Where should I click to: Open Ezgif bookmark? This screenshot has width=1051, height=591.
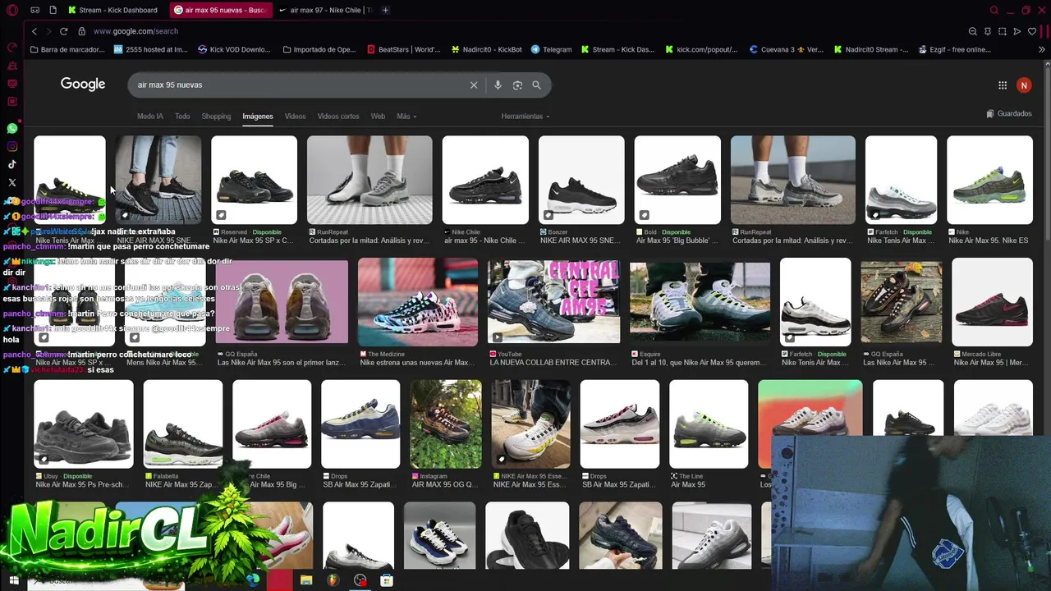point(955,49)
